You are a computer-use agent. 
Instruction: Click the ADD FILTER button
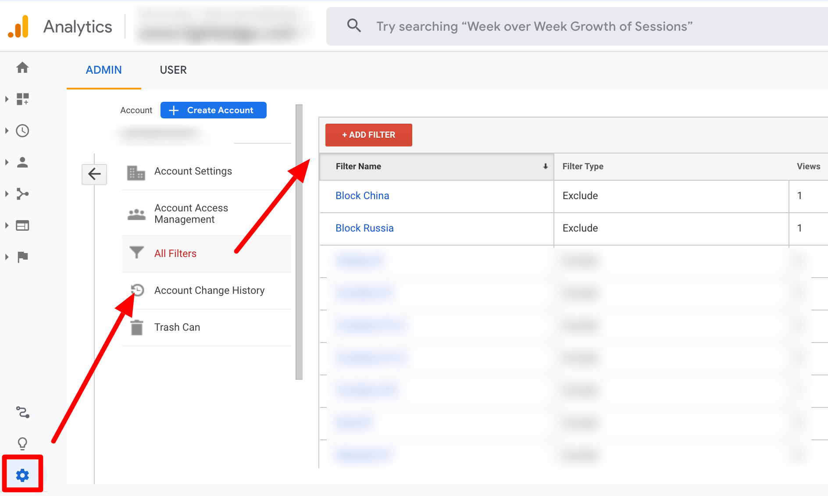[368, 135]
